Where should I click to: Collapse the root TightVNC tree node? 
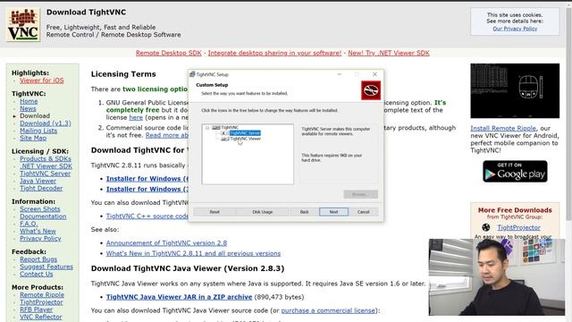207,127
